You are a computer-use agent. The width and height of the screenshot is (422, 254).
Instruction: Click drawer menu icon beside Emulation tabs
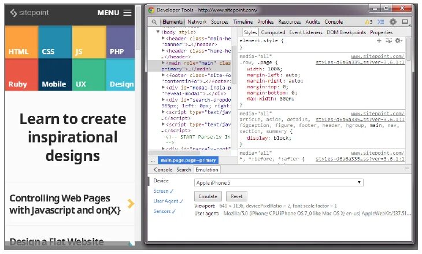tap(407, 169)
